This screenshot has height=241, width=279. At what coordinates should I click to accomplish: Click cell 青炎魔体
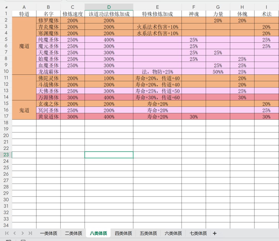48,27
